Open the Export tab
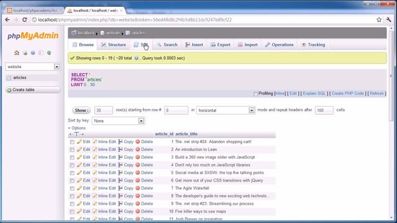 (220, 45)
